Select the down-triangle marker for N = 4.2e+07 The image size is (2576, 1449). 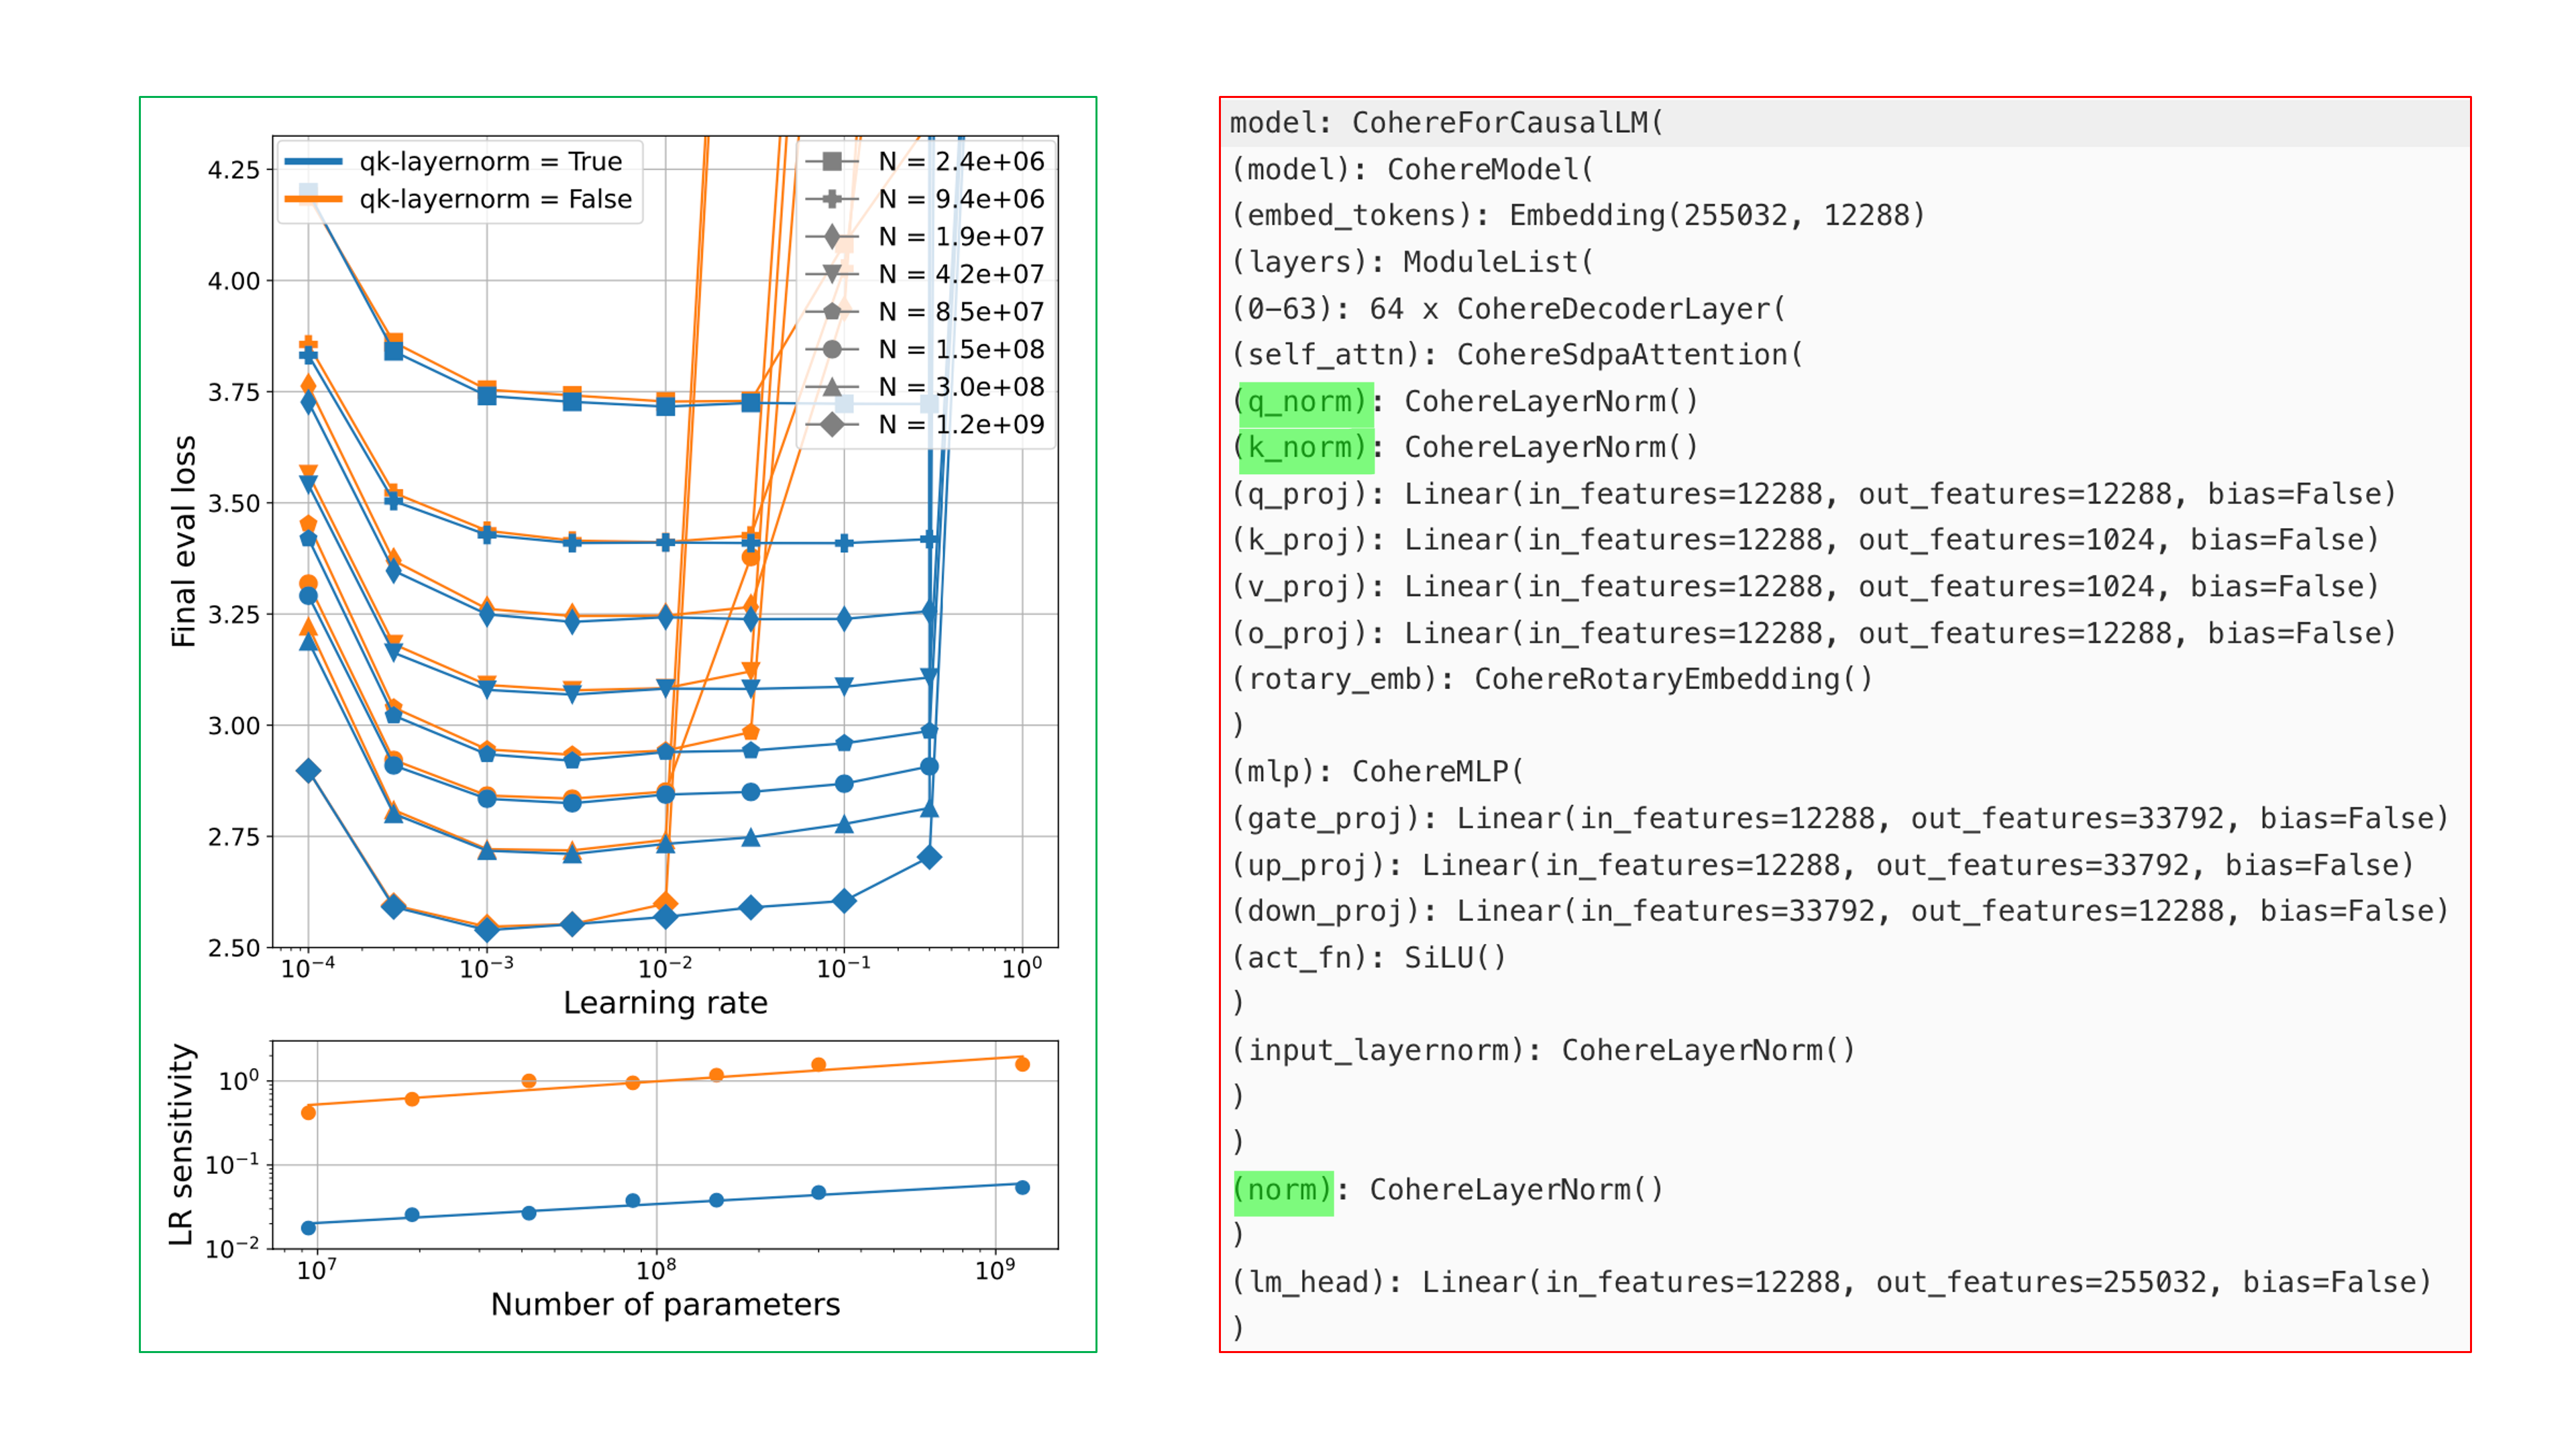(832, 274)
